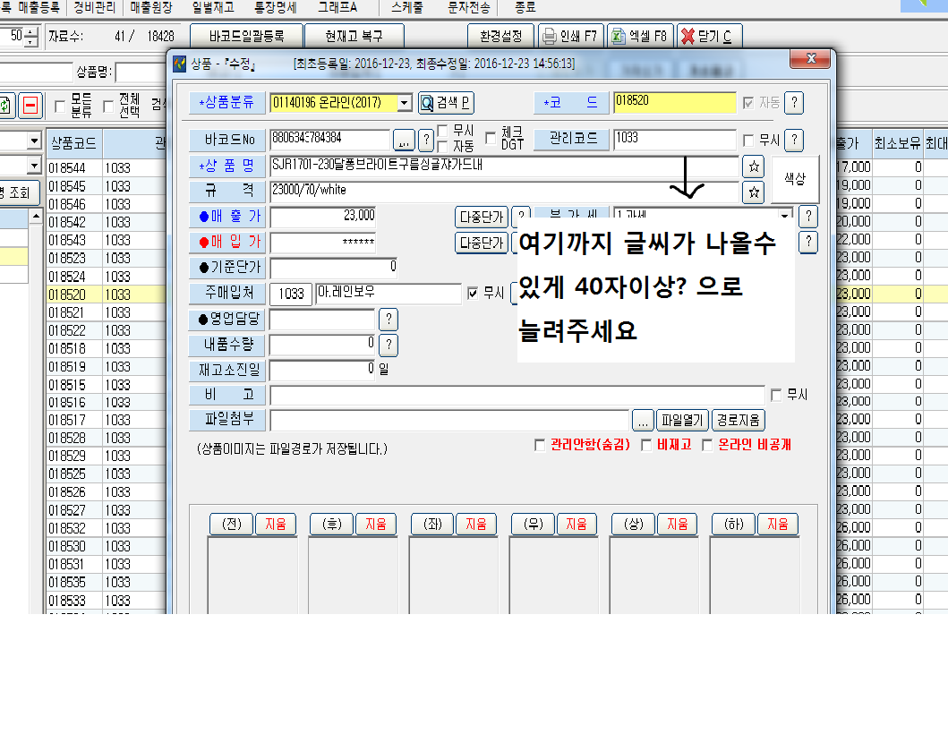
Task: Enable the 비재고 checkbox
Action: (646, 445)
